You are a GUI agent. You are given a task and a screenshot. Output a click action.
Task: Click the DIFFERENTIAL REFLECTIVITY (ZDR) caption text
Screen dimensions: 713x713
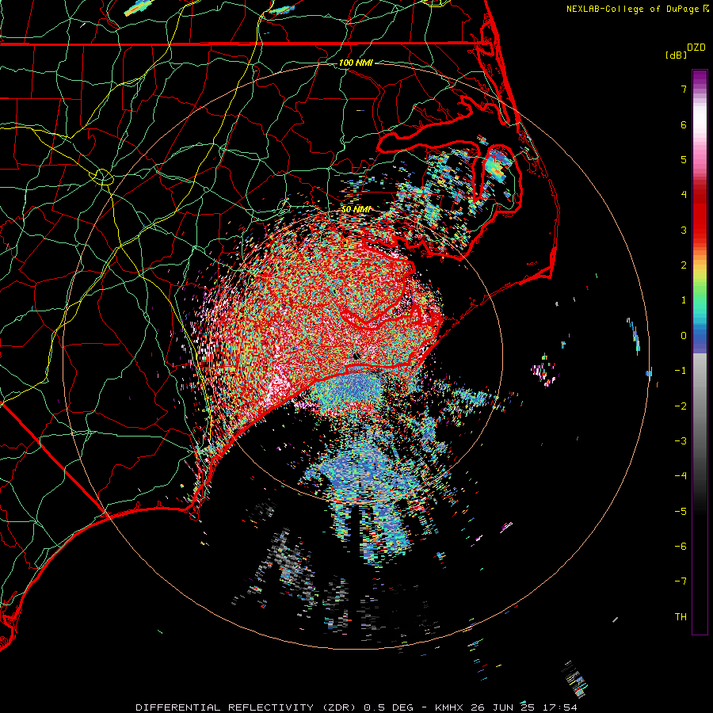pos(248,707)
